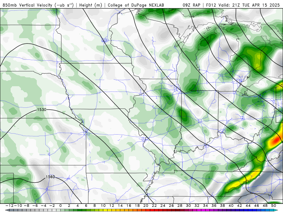The image size is (283, 212).
Task: Click the 28 value on the color scale
Action: click(180, 206)
